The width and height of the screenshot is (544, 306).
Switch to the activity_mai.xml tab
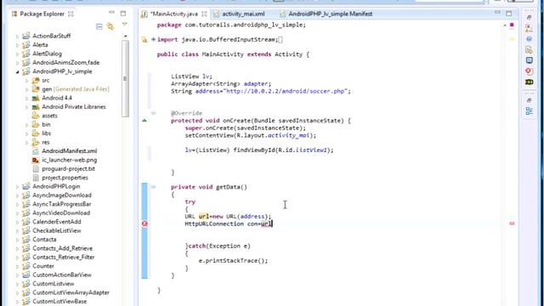pos(243,14)
